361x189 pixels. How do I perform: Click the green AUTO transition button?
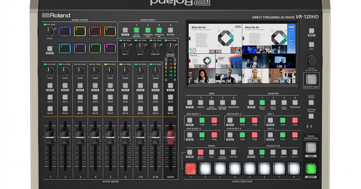311,169
